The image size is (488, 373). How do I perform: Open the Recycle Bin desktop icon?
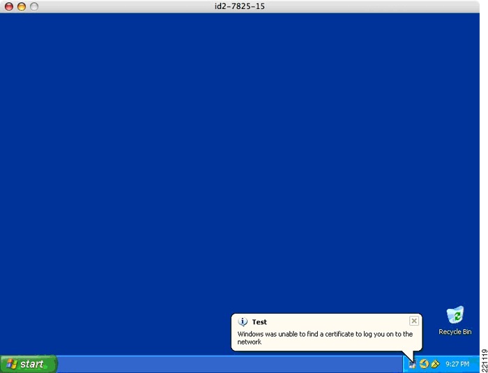coord(455,321)
